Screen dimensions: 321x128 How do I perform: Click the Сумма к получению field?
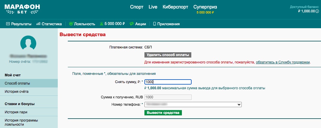click(168, 97)
